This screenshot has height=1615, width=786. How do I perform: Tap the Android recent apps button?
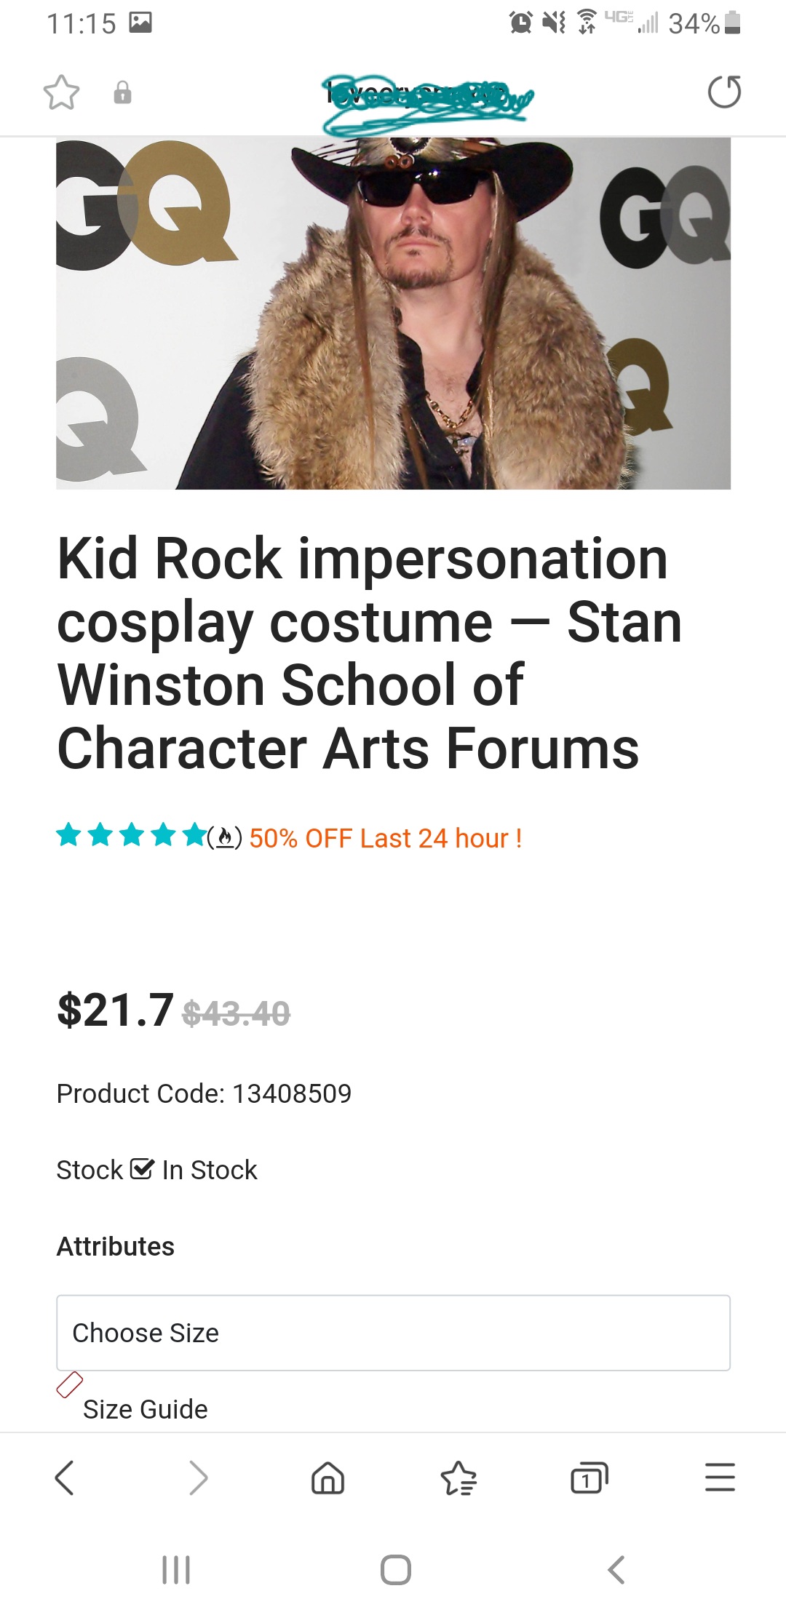pyautogui.click(x=176, y=1569)
